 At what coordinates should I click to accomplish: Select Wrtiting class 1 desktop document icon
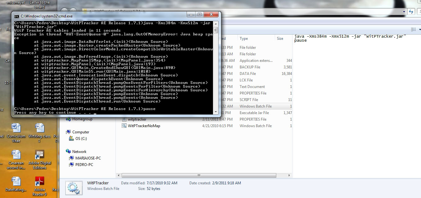(x=39, y=133)
